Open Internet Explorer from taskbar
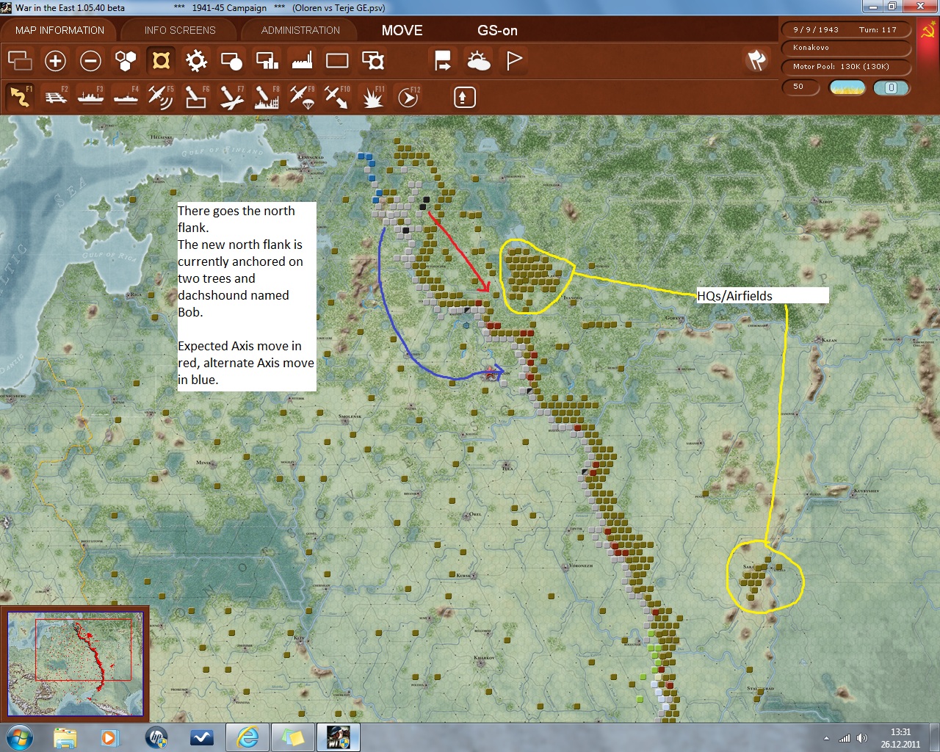Viewport: 940px width, 752px height. point(247,737)
